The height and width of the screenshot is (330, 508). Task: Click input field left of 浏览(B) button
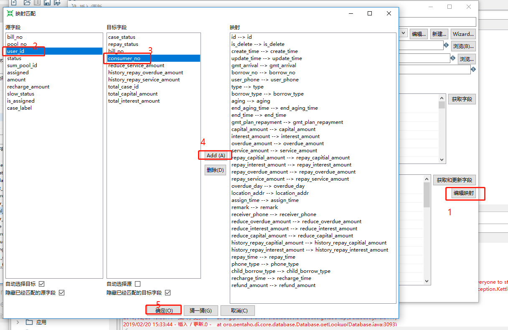tap(421, 45)
